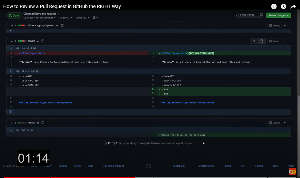Click the files viewed info icon
Screen dimensions: 300x178
[262, 15]
